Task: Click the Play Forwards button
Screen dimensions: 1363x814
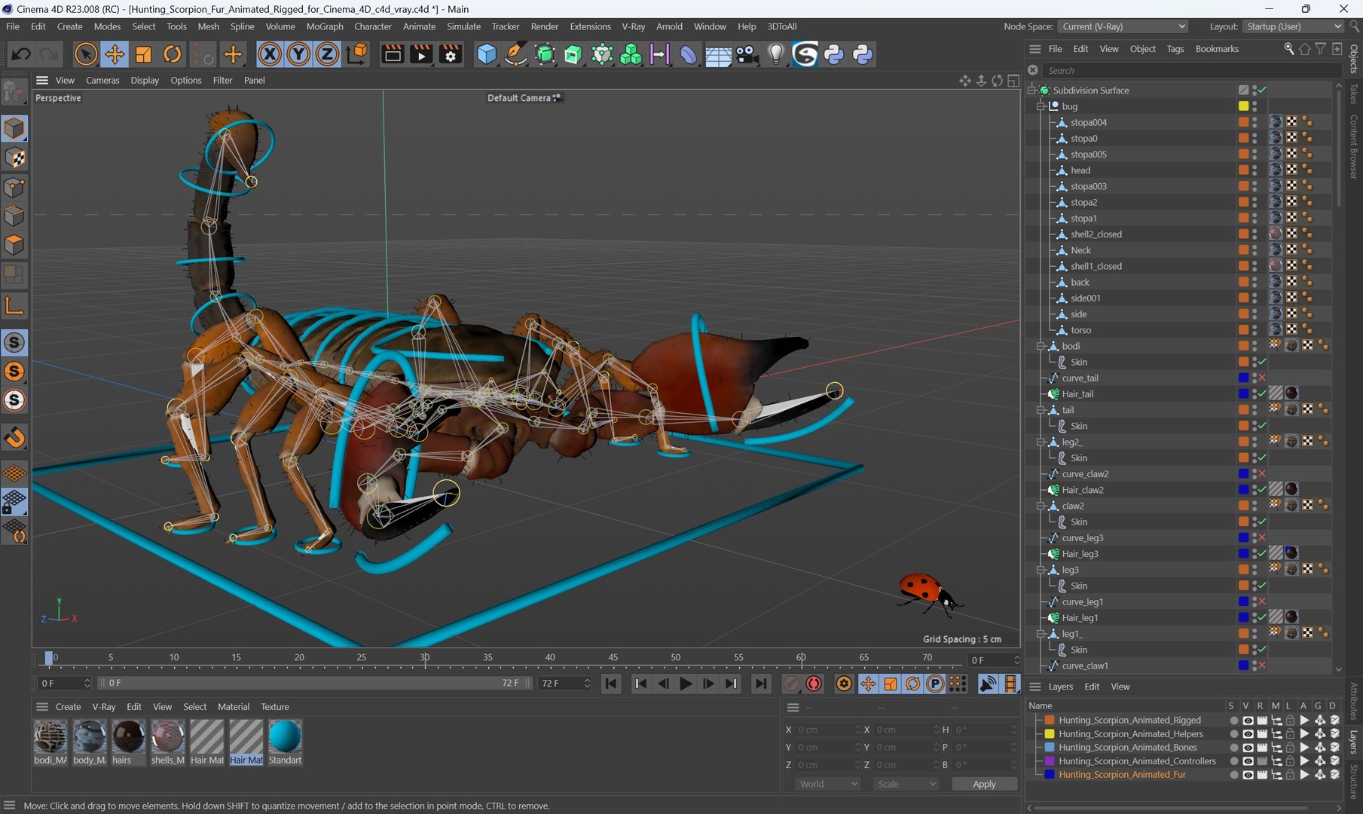Action: coord(686,684)
